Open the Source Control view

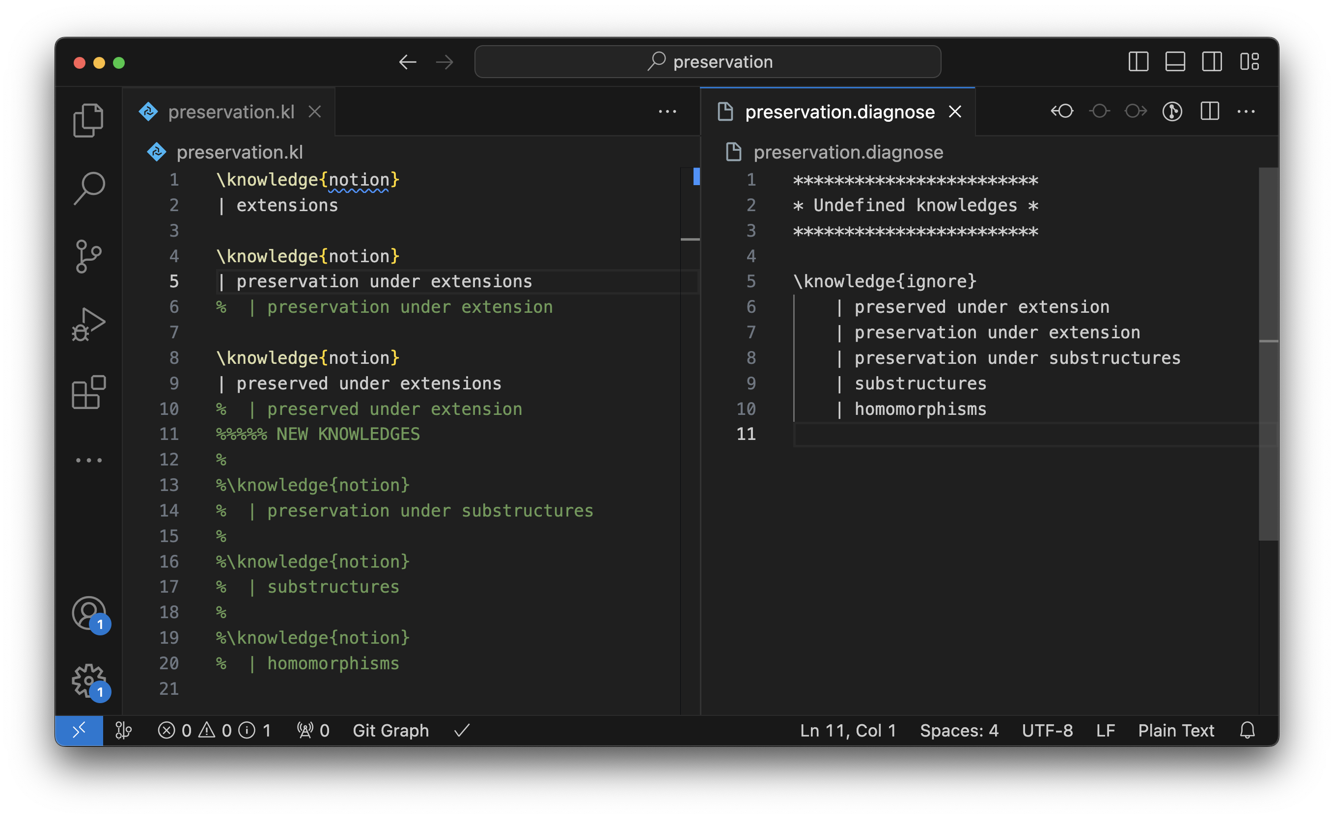click(88, 256)
